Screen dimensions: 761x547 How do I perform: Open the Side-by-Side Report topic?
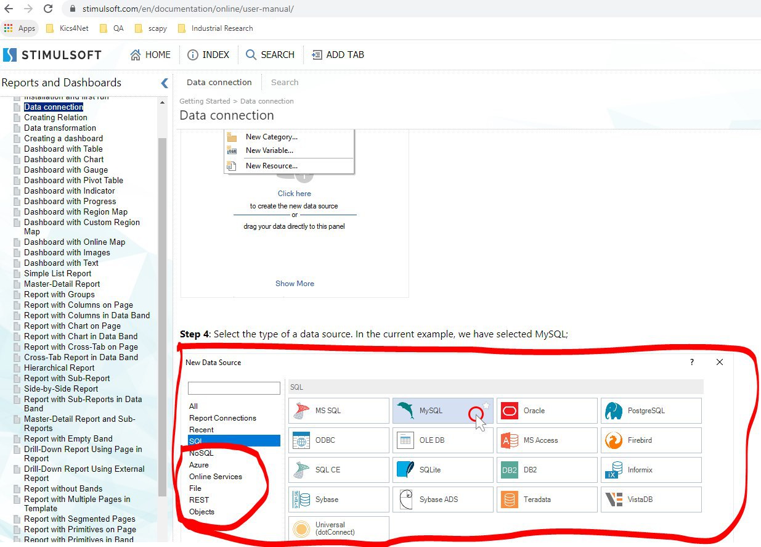(61, 389)
